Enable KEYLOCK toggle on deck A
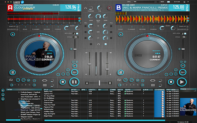The width and height of the screenshot is (197, 123). (77, 34)
